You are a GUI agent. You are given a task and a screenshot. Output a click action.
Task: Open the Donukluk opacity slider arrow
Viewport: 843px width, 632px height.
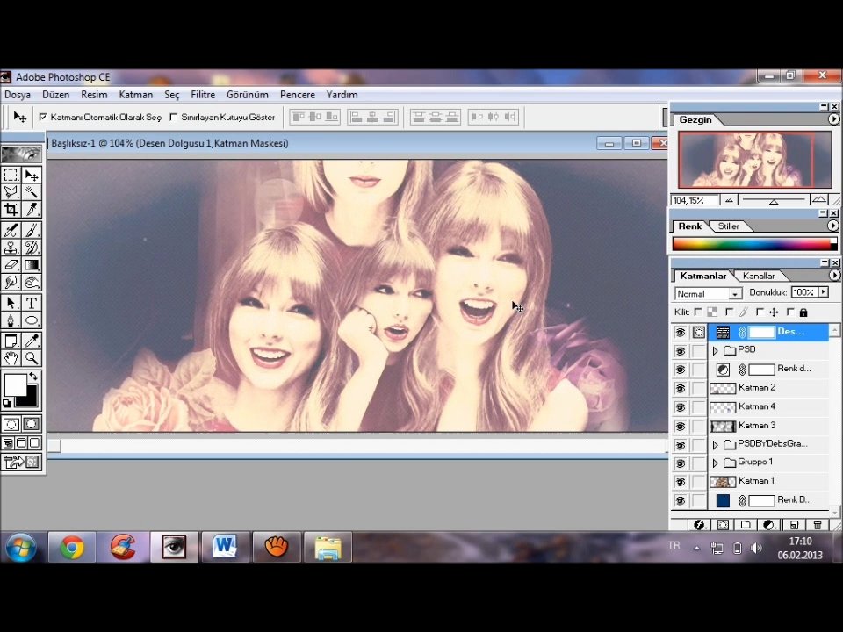pos(824,291)
